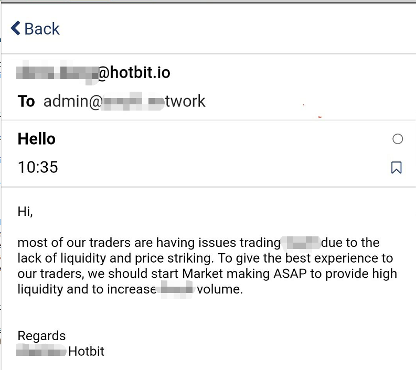Click the Regards sign-off line

point(42,336)
